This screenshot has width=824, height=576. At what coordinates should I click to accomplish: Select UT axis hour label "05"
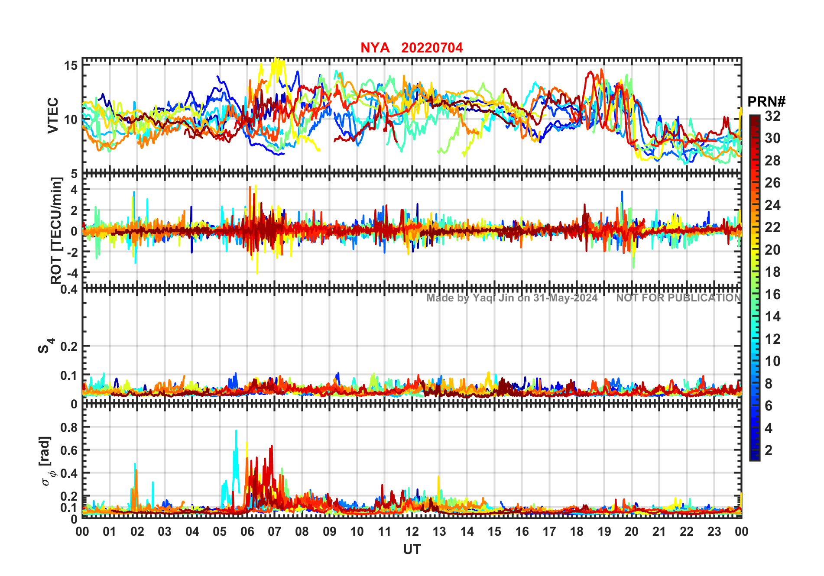click(x=220, y=532)
